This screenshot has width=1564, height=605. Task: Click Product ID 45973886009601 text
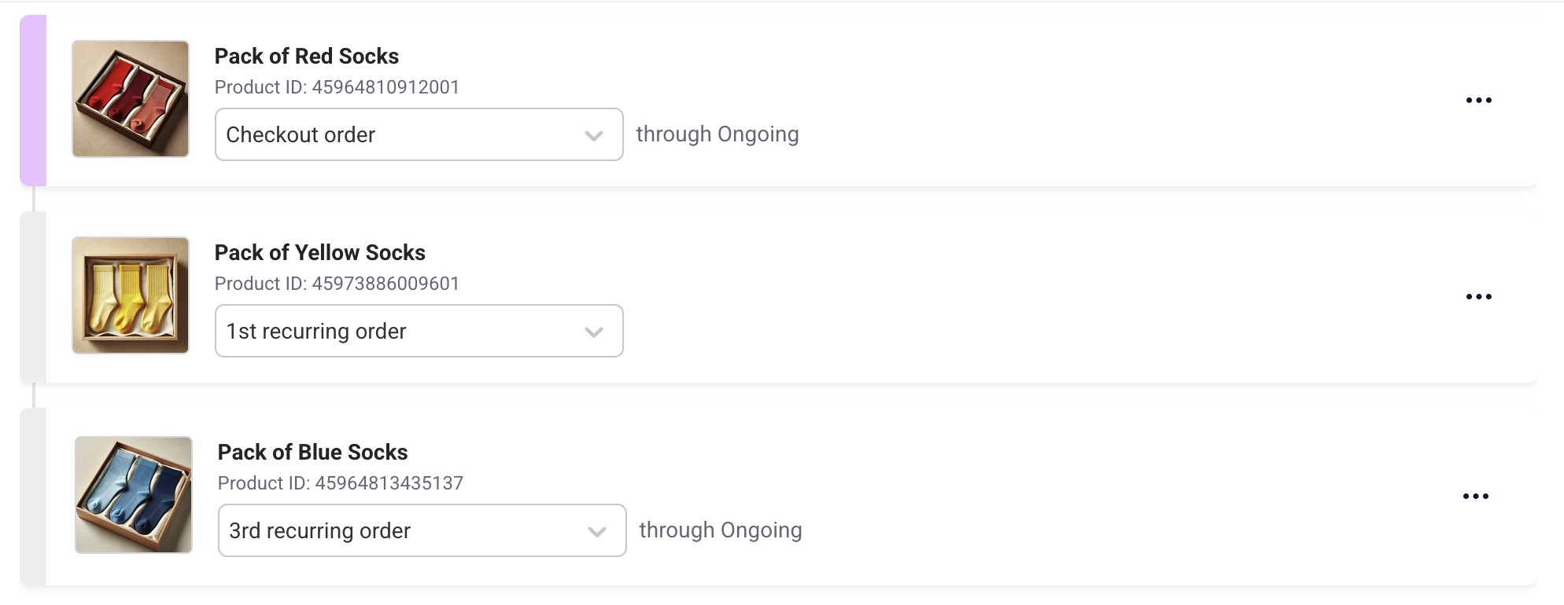pyautogui.click(x=337, y=284)
